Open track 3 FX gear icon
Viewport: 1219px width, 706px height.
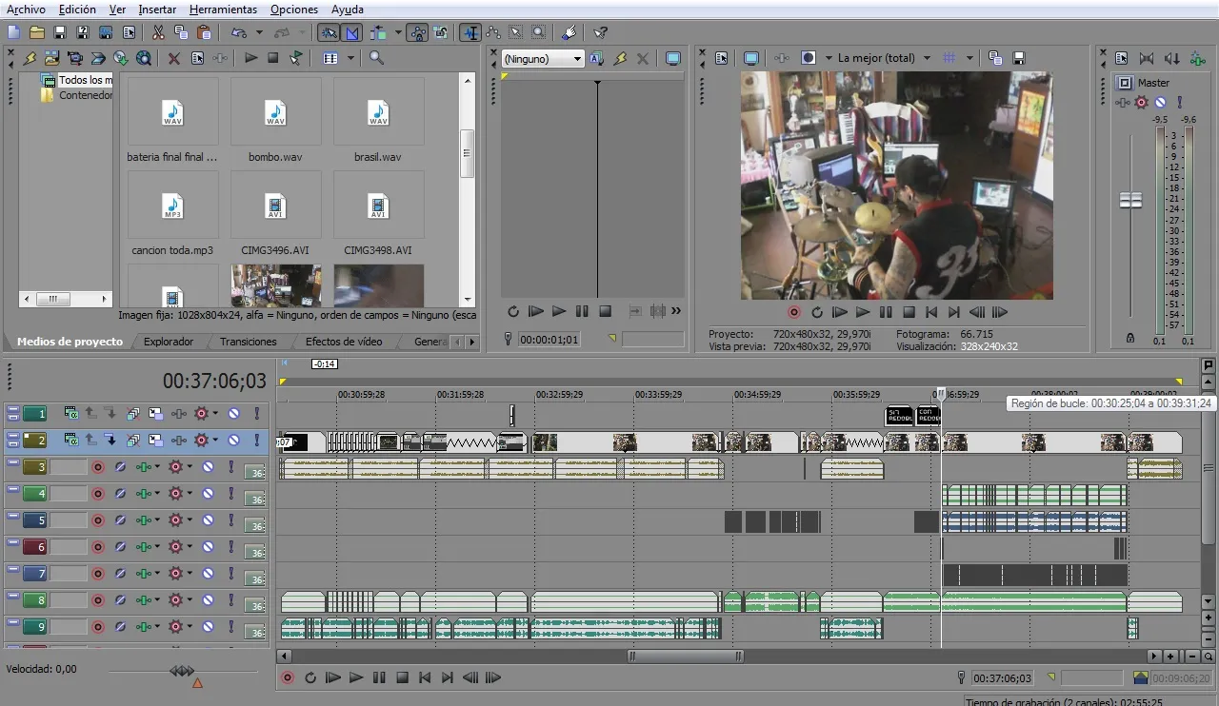(175, 467)
